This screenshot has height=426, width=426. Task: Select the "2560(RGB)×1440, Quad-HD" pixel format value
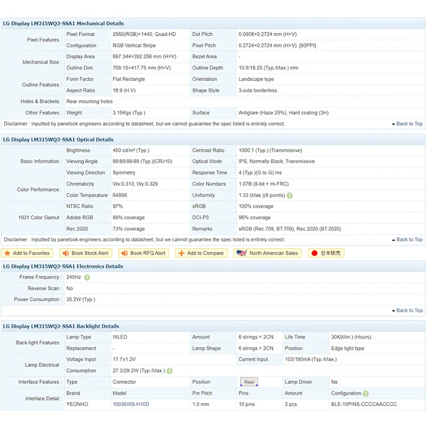(x=144, y=34)
